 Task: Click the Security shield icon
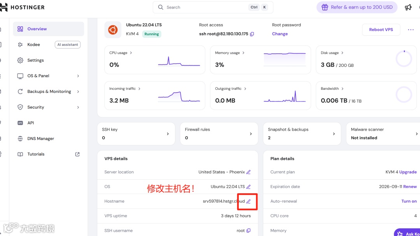pyautogui.click(x=20, y=107)
